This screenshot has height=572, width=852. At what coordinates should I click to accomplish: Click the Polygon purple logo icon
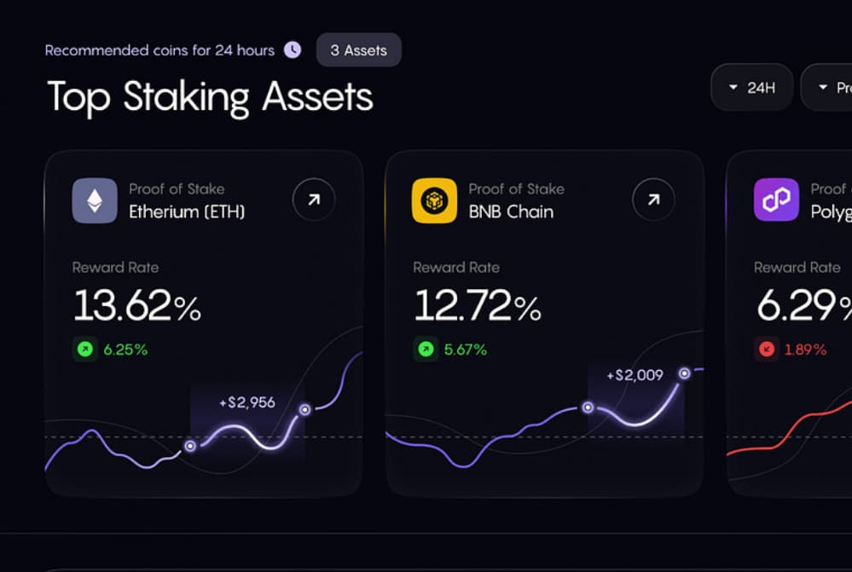[x=774, y=199]
